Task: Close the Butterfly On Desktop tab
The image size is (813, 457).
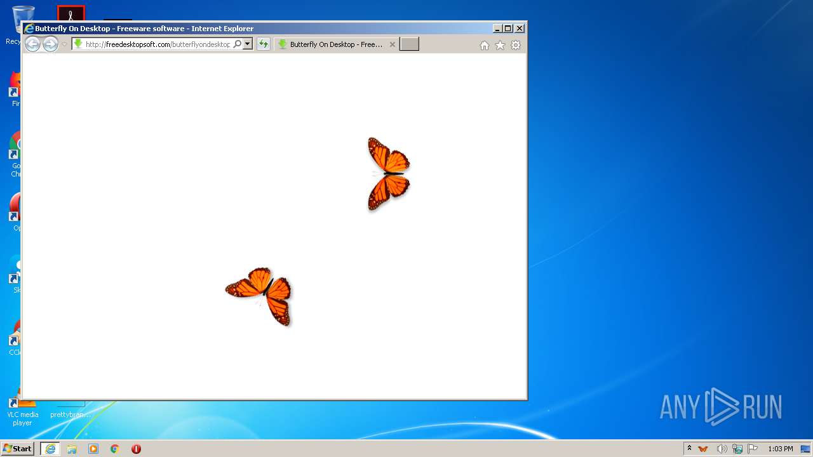Action: pyautogui.click(x=393, y=44)
